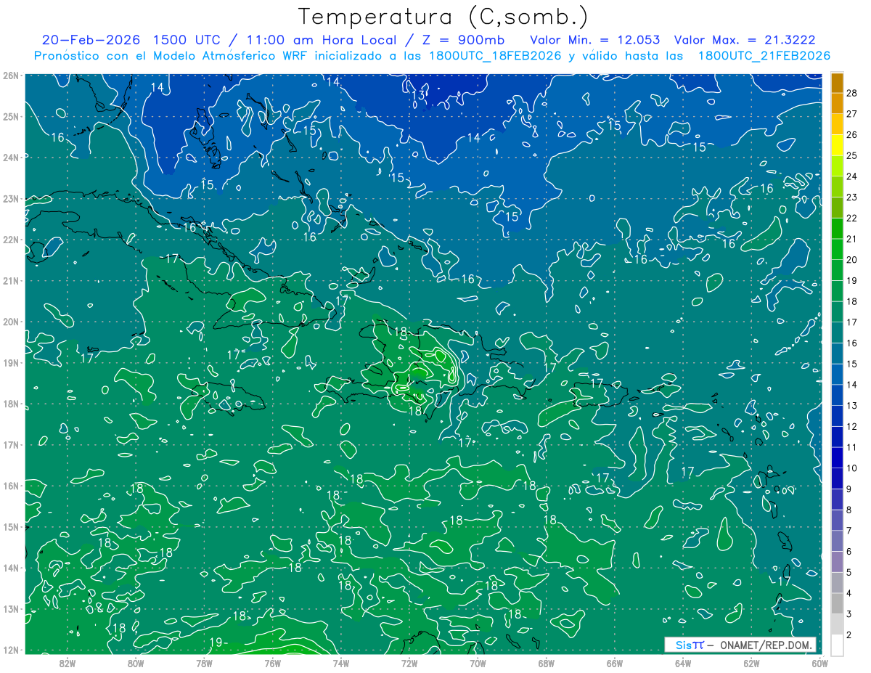Click 'Valor Min. = 12.053' text

tap(595, 40)
